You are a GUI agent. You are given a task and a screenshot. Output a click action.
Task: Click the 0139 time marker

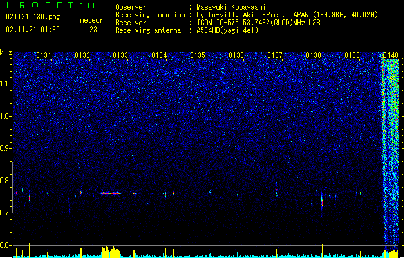(x=352, y=55)
